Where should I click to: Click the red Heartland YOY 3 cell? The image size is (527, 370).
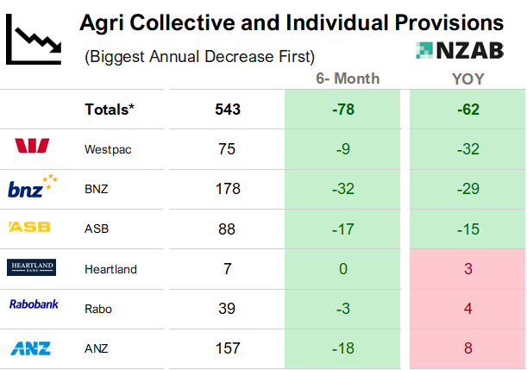coord(467,269)
